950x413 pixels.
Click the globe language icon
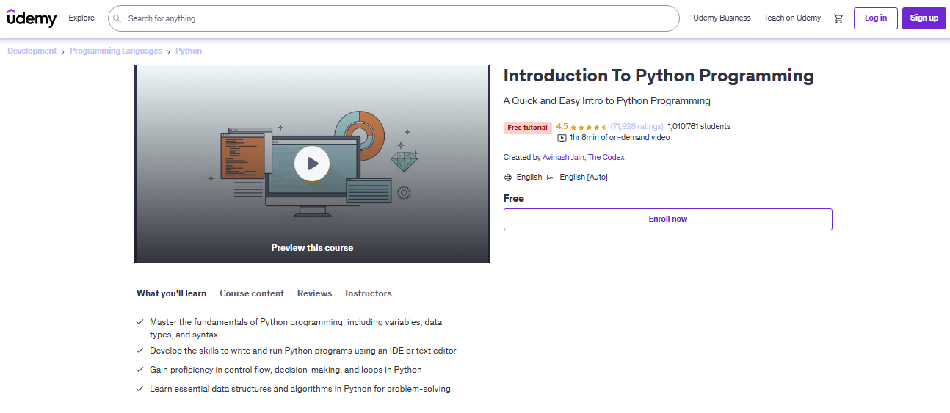508,178
